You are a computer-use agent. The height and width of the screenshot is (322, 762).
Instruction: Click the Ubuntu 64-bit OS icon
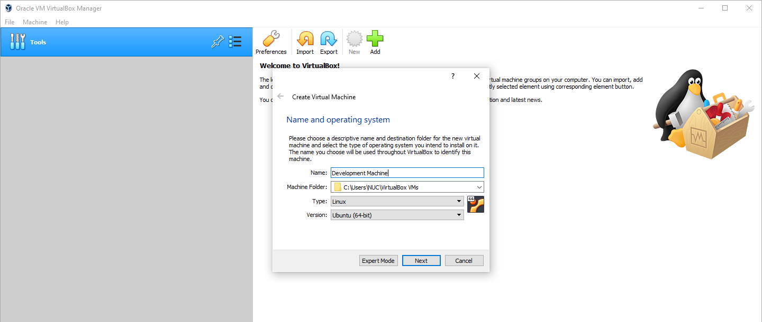pyautogui.click(x=476, y=204)
